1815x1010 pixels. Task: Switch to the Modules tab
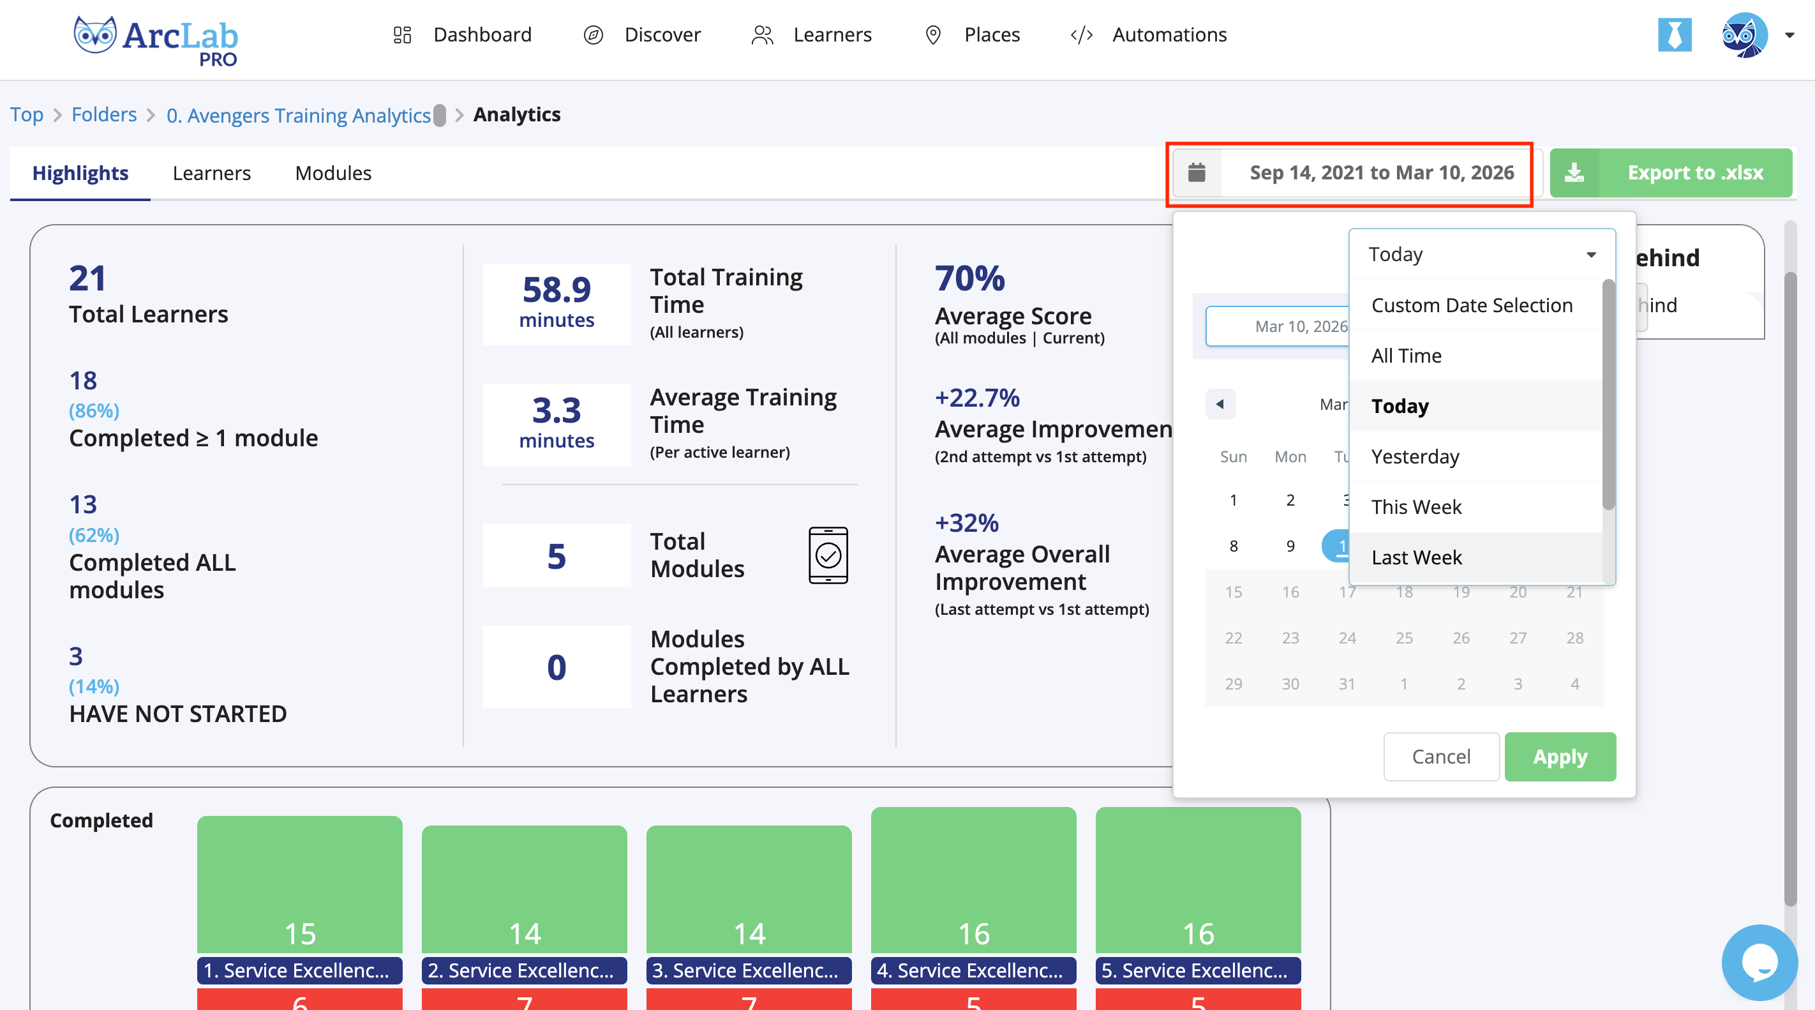332,172
